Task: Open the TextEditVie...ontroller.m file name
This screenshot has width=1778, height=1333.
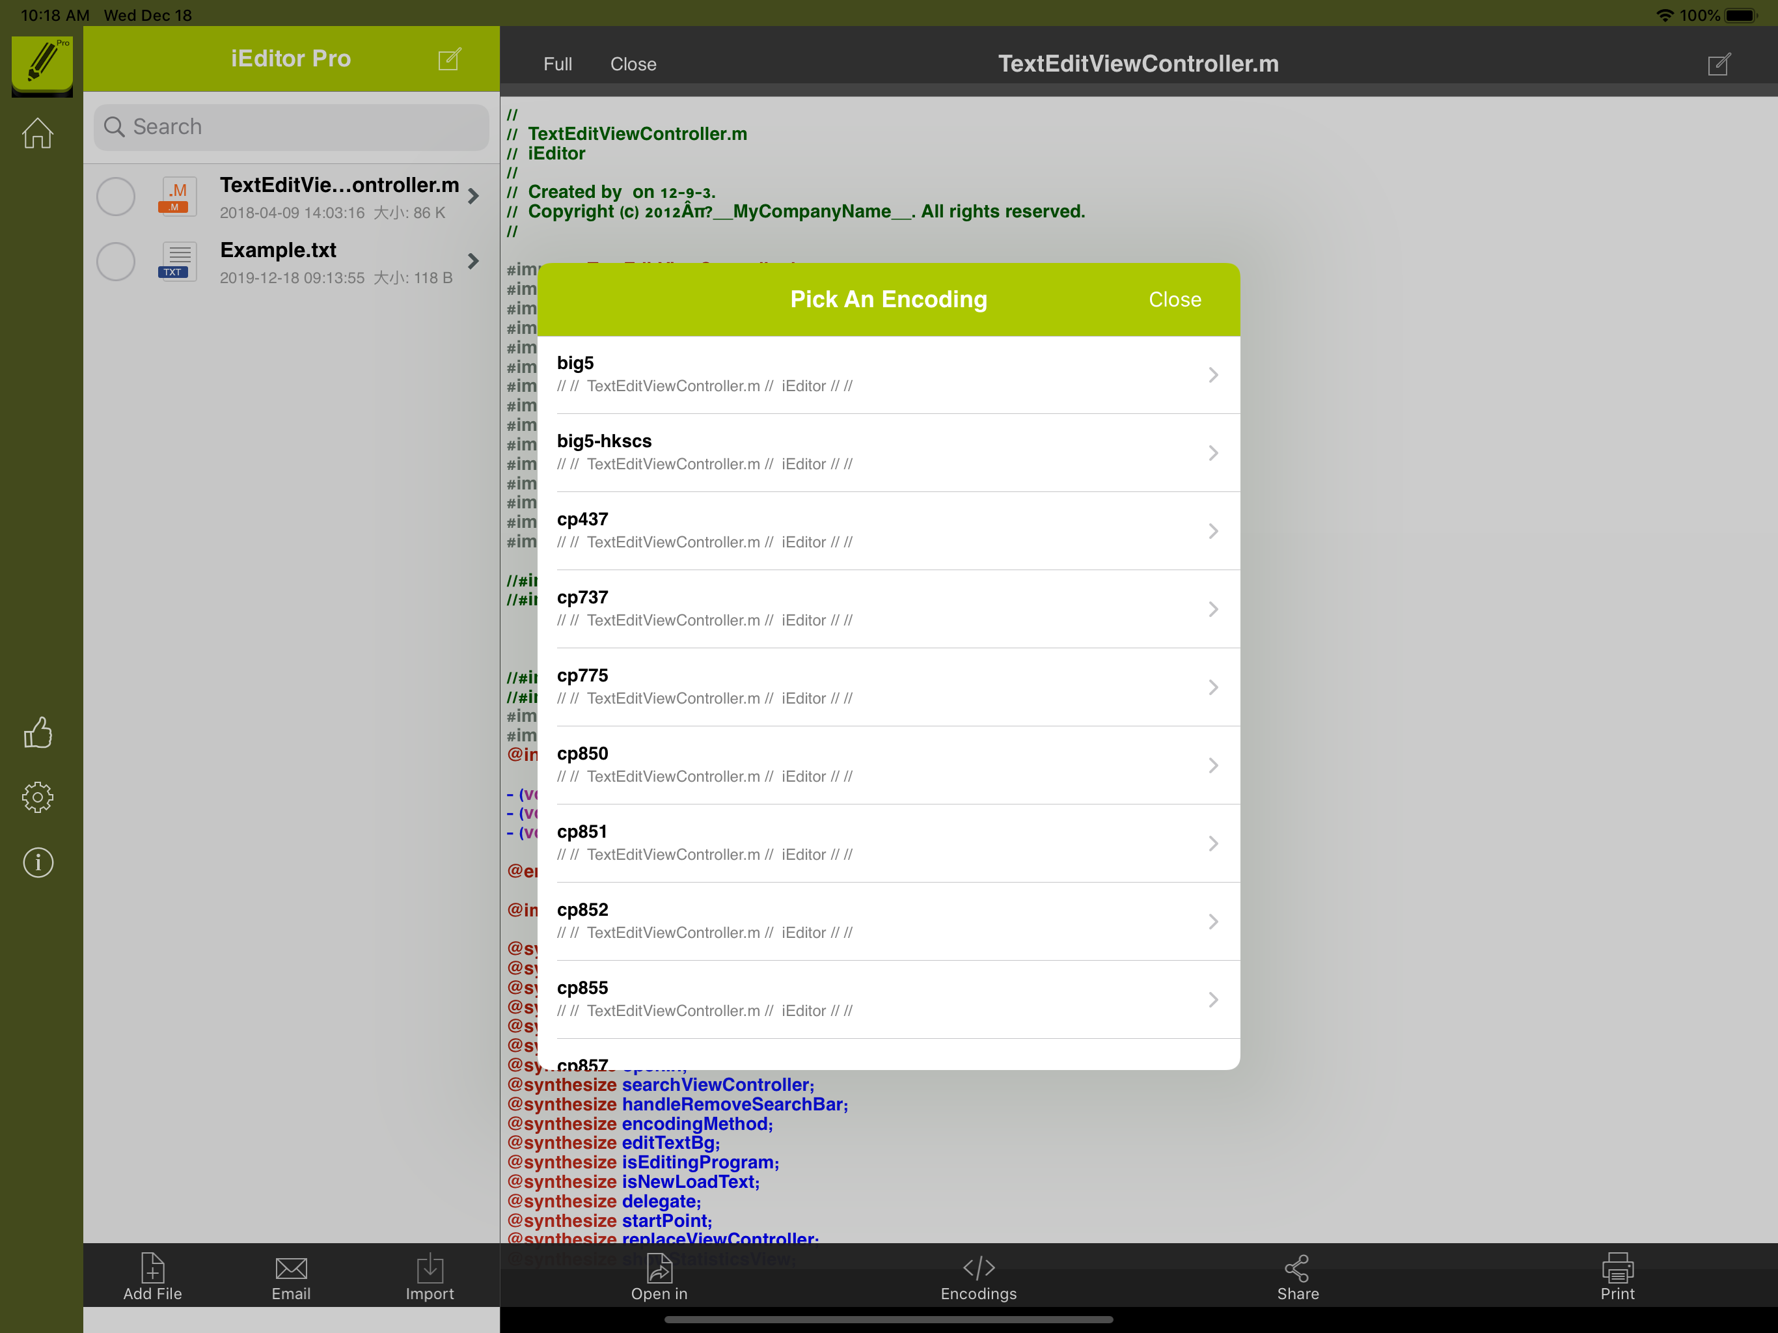Action: tap(339, 185)
